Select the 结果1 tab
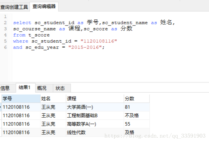 click(x=26, y=88)
